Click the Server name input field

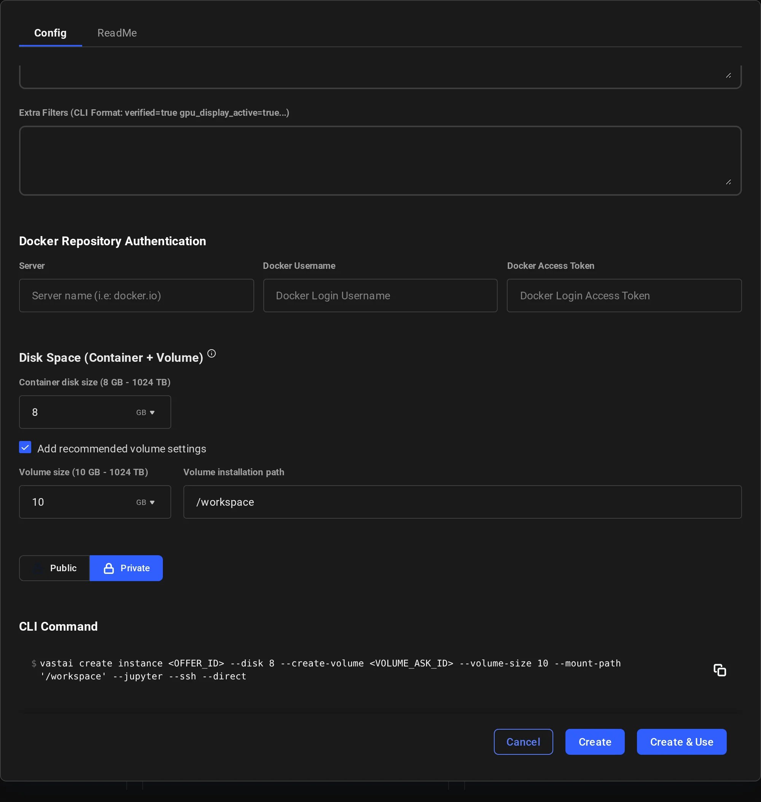pyautogui.click(x=136, y=296)
